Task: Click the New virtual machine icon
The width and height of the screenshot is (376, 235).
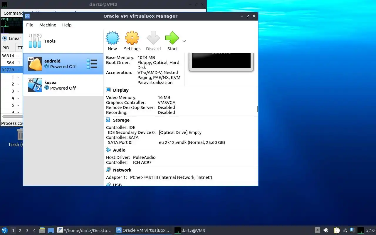Action: [113, 38]
